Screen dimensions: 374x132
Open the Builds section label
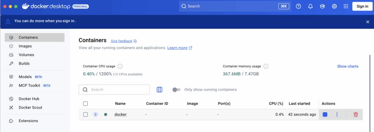[x=24, y=63]
